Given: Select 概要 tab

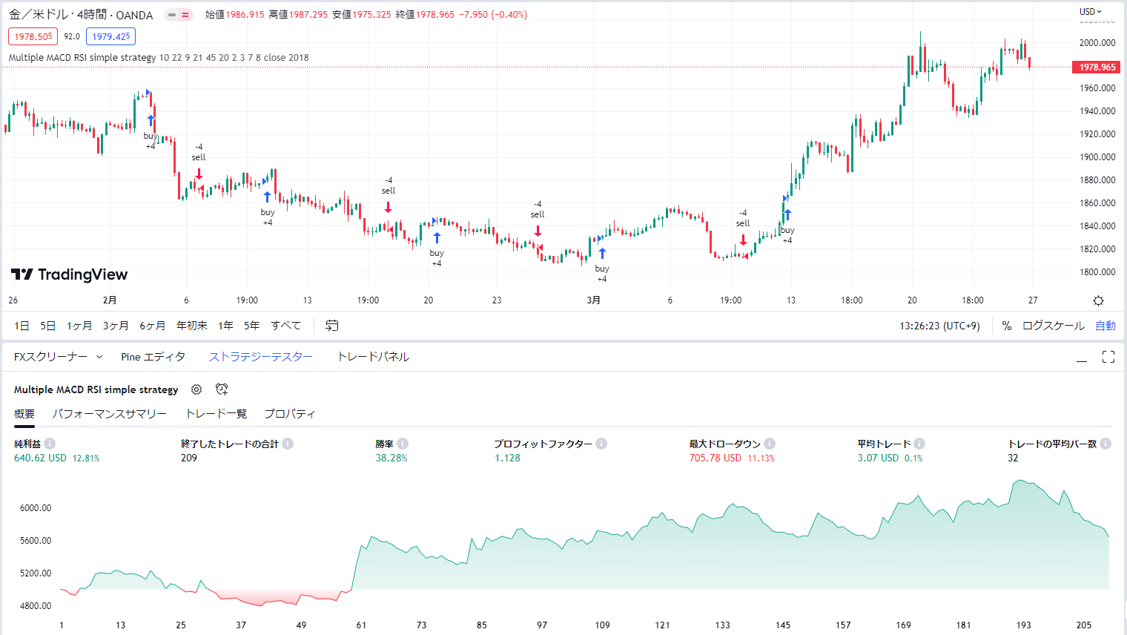Looking at the screenshot, I should coord(24,414).
